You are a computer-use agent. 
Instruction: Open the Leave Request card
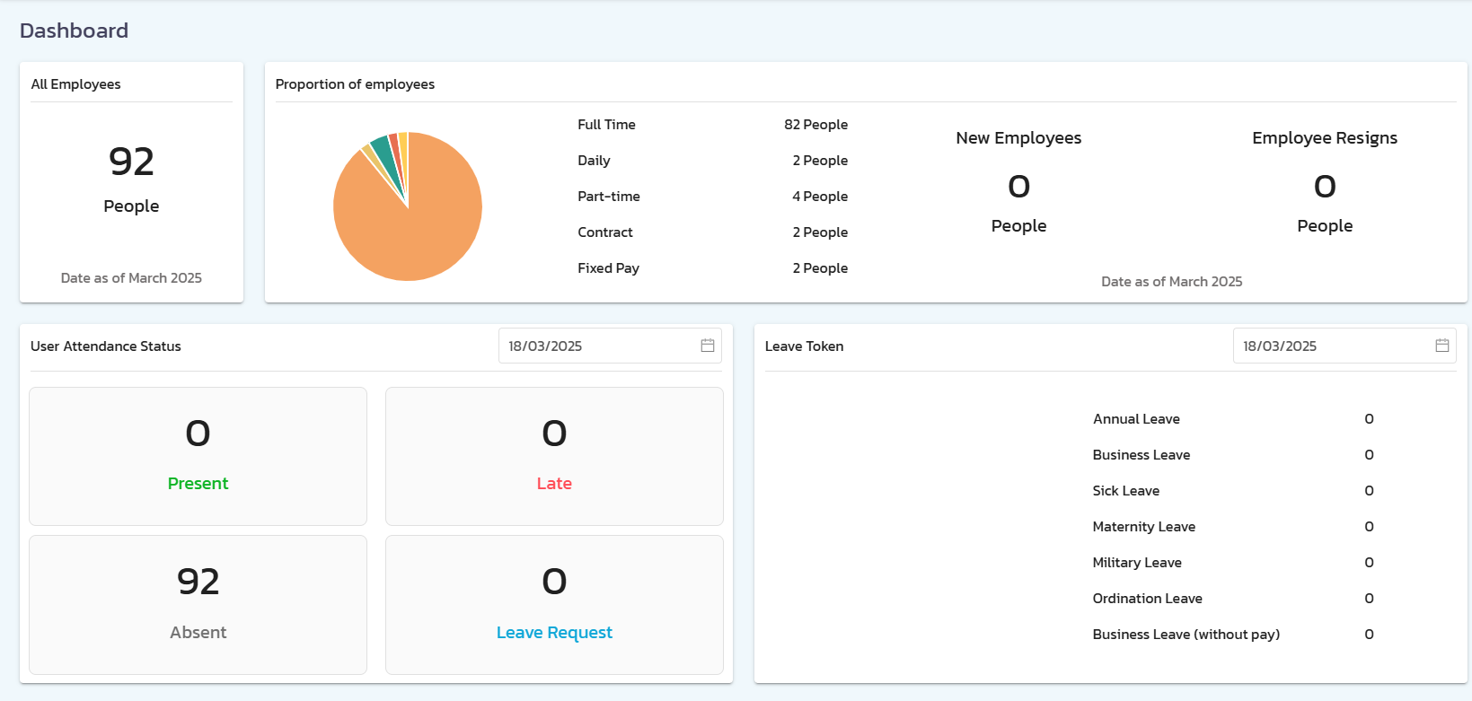[554, 604]
